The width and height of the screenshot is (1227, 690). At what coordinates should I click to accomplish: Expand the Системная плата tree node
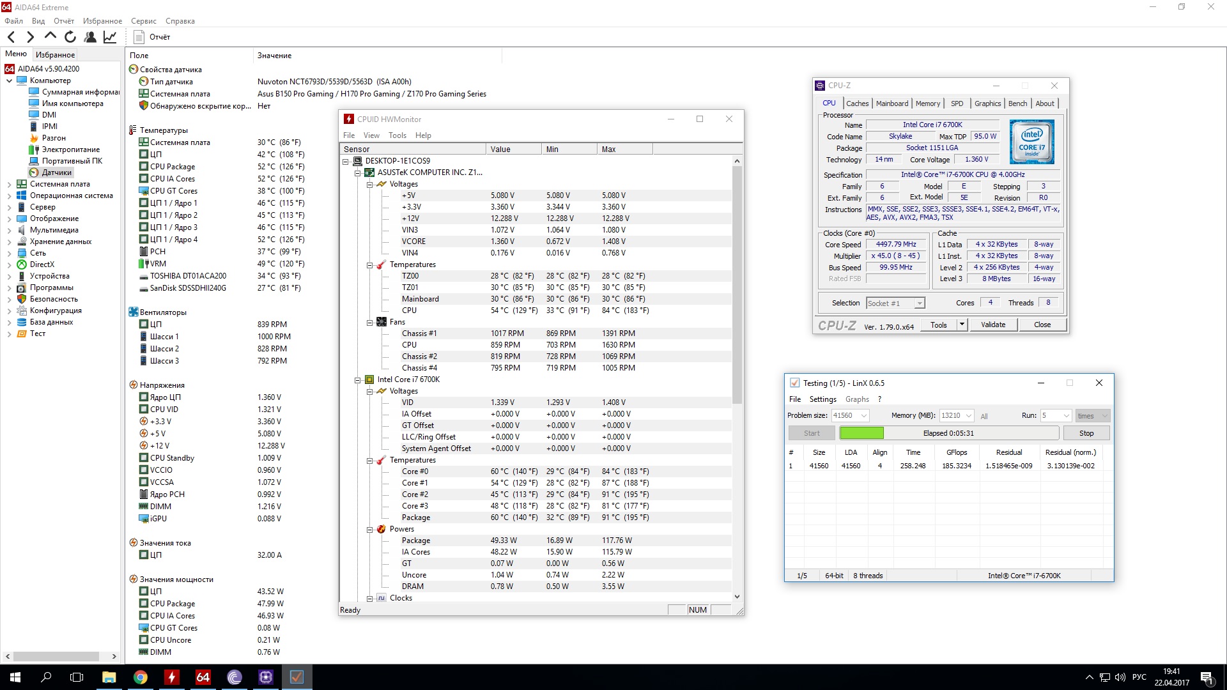(9, 184)
